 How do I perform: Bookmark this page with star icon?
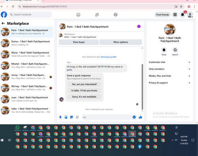pyautogui.click(x=181, y=6)
